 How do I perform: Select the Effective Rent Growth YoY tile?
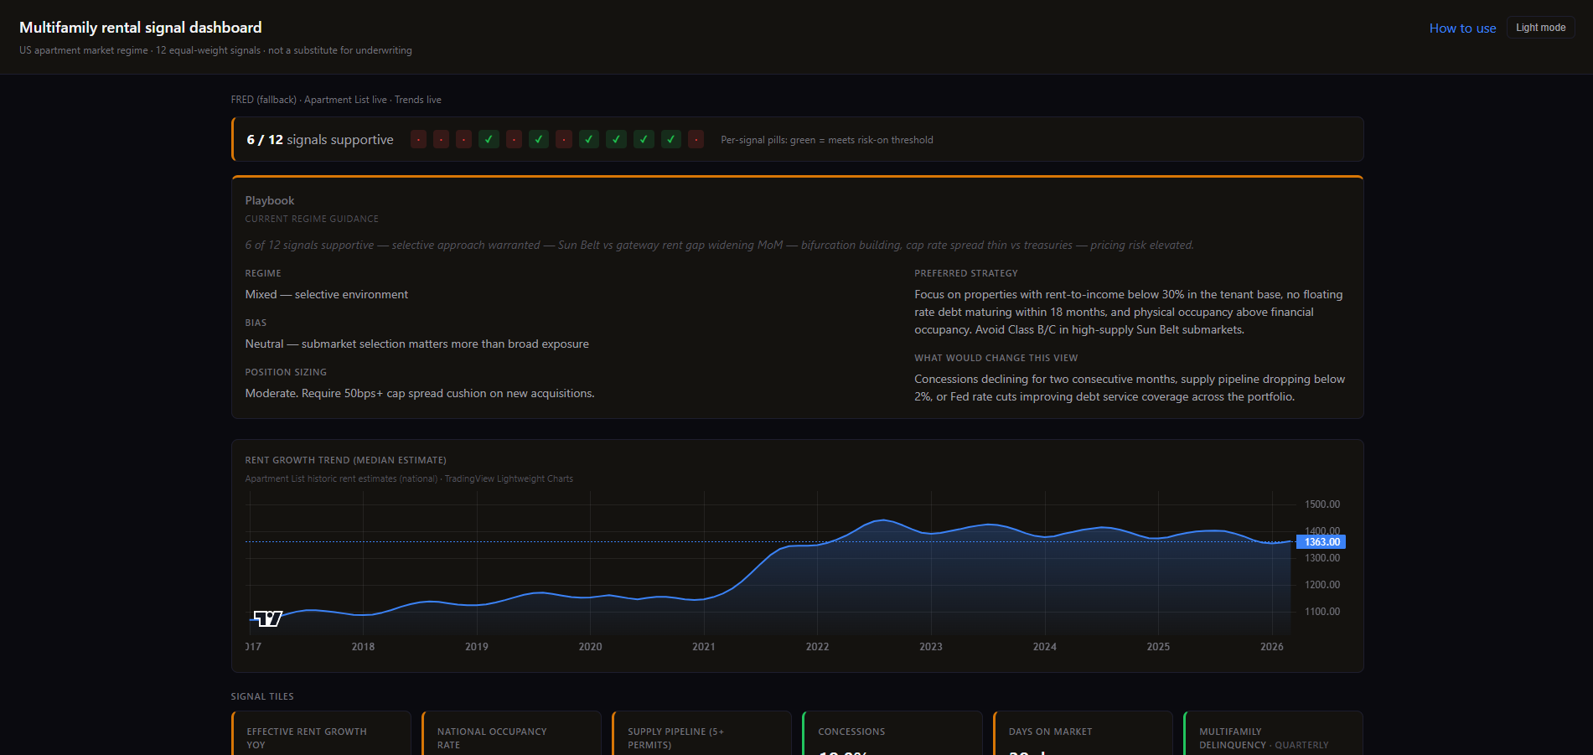pyautogui.click(x=321, y=737)
